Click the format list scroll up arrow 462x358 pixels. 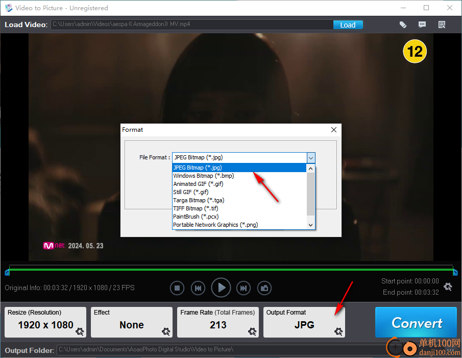[x=310, y=169]
